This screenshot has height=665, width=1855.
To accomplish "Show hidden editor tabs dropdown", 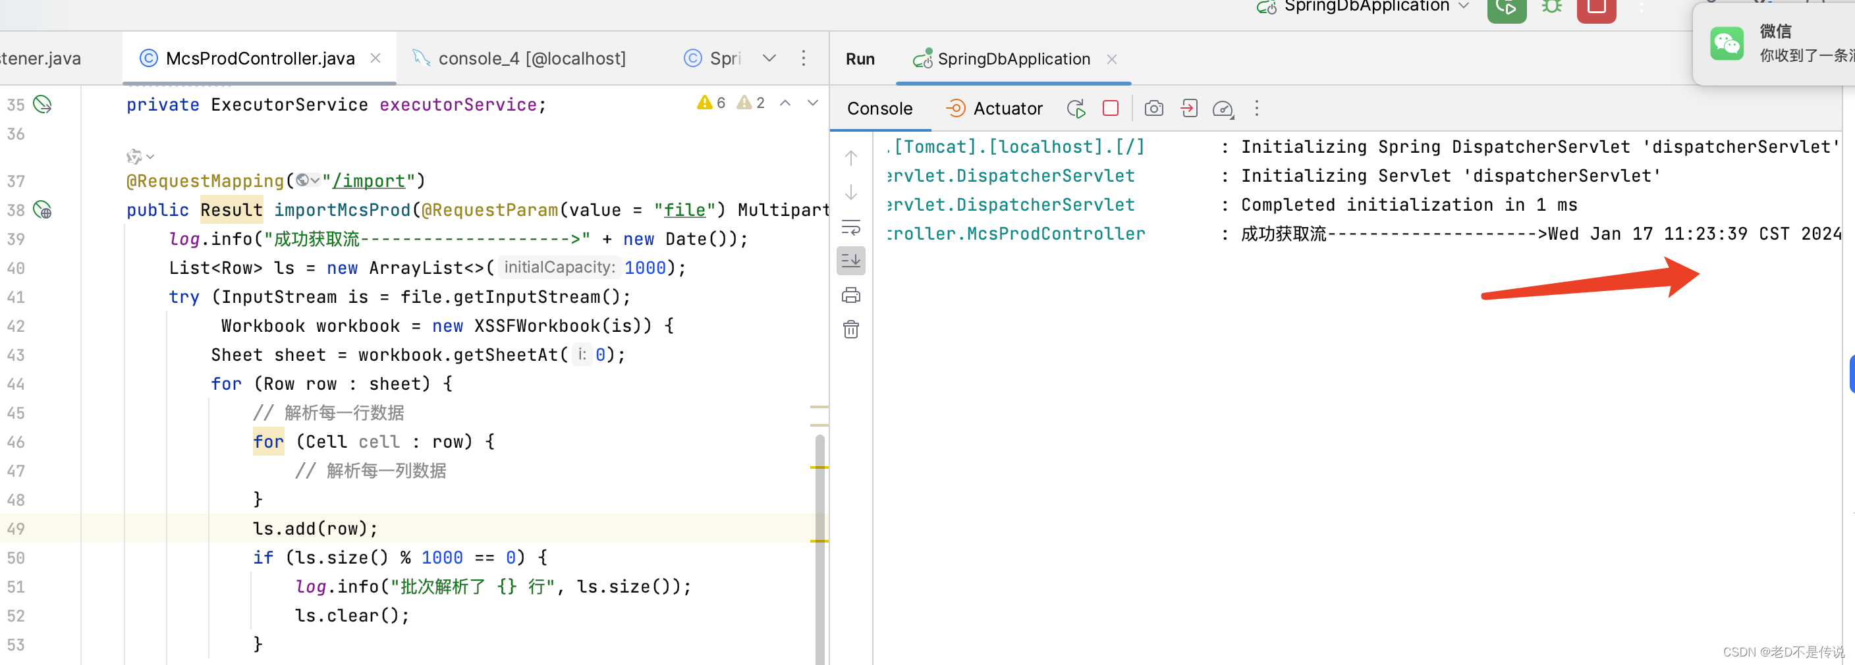I will tap(769, 59).
